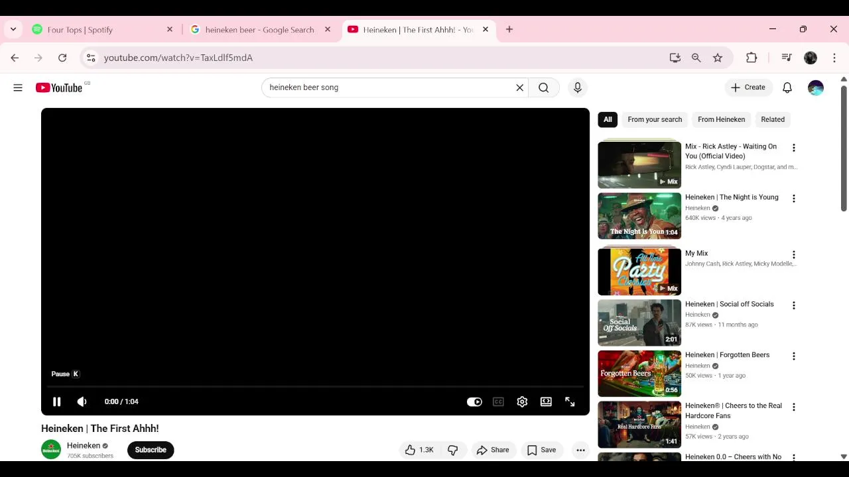Open Forgotten Beers video title

tap(727, 355)
